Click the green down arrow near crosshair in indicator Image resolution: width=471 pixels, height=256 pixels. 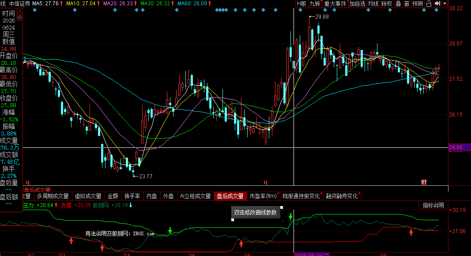pyautogui.click(x=290, y=216)
